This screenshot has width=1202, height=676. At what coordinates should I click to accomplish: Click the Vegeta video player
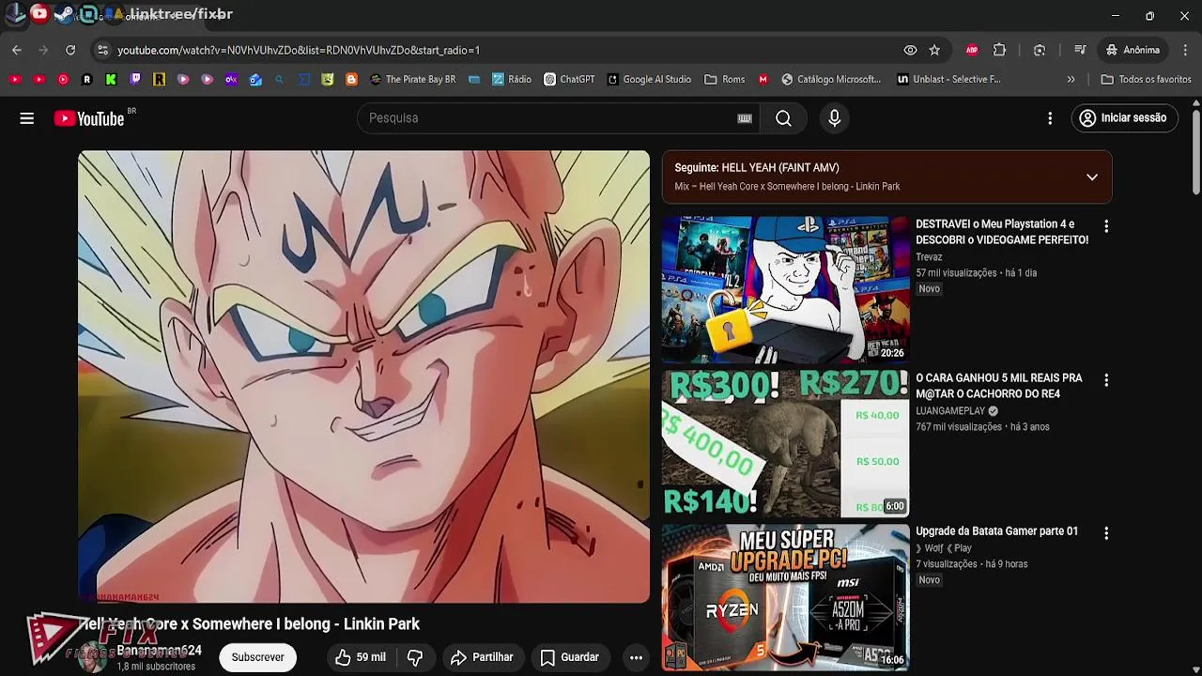pos(363,376)
